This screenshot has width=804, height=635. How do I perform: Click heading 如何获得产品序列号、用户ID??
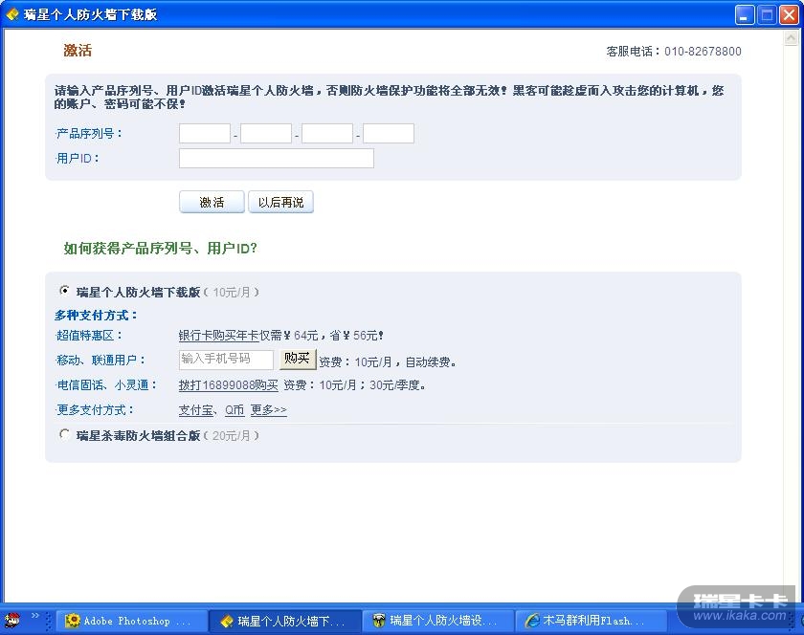tap(160, 249)
